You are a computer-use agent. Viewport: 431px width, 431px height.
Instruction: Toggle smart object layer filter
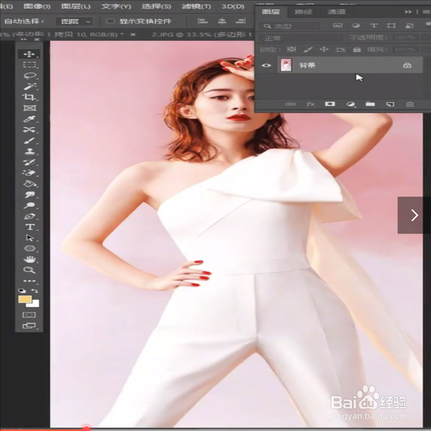coord(409,25)
